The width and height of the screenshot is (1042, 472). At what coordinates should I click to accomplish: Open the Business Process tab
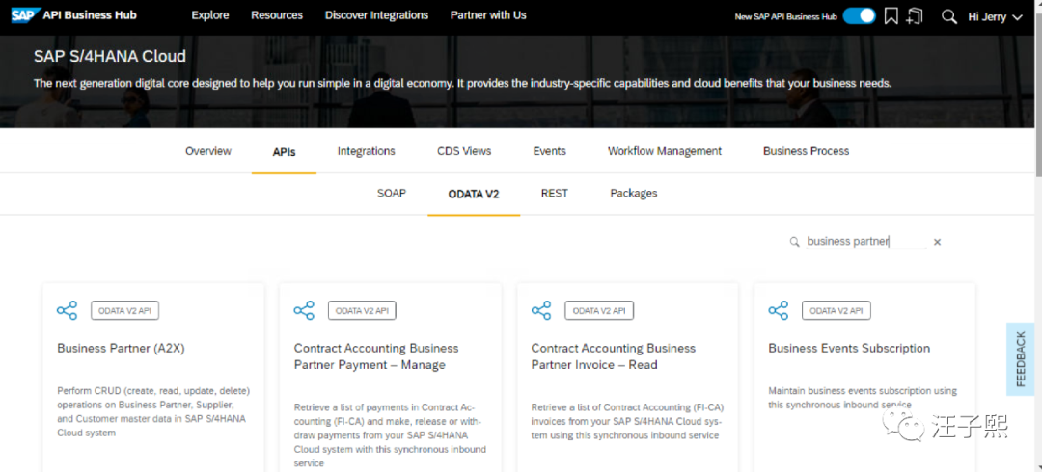[x=806, y=151]
